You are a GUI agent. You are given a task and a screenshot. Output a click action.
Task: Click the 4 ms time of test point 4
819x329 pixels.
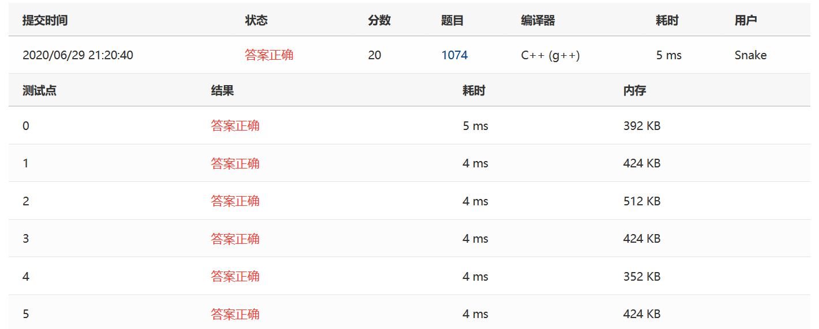[475, 277]
